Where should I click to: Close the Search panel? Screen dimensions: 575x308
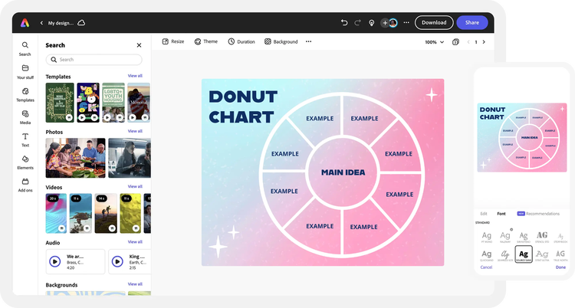tap(139, 45)
